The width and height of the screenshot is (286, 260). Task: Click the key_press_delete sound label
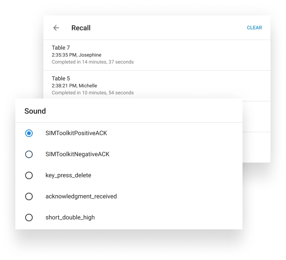pos(68,175)
